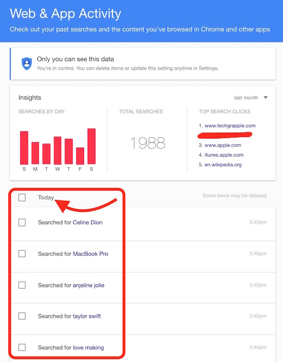Screen dimensions: 283x362
Task: Tick the Celine Dion search checkbox
Action: [22, 222]
